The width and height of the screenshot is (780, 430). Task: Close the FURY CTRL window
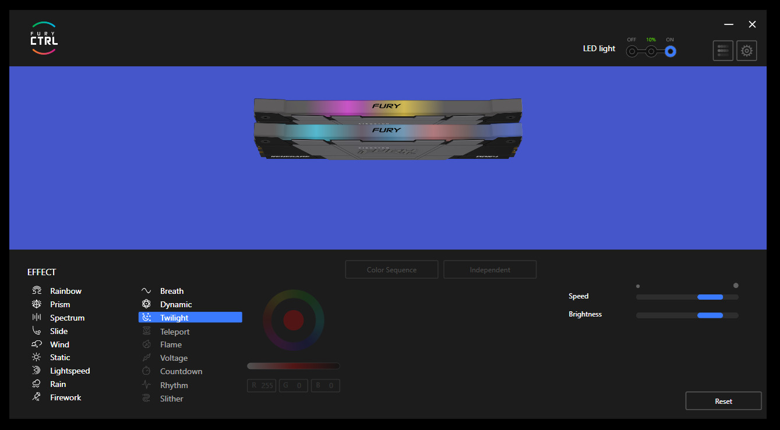coord(752,24)
